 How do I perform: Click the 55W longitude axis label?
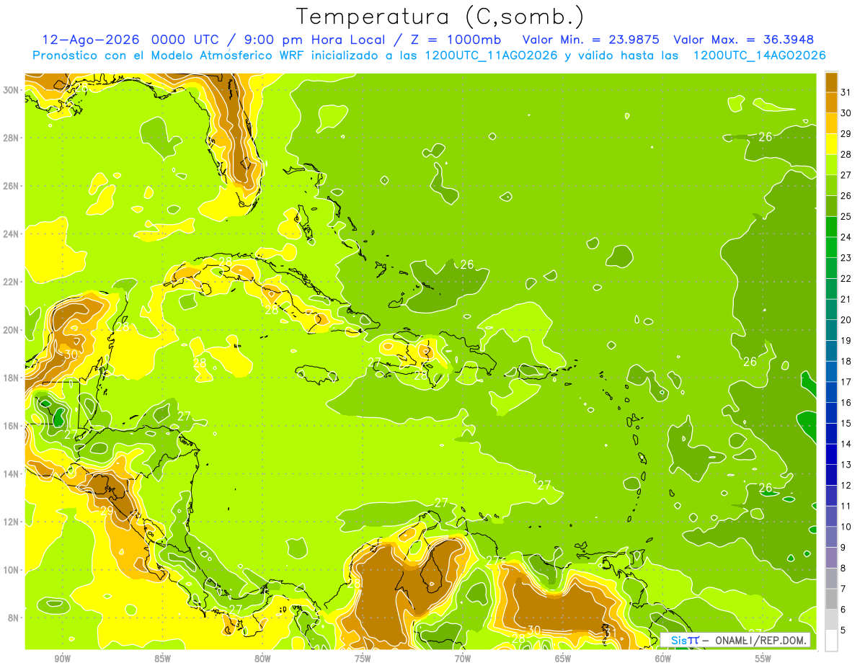pos(763,659)
